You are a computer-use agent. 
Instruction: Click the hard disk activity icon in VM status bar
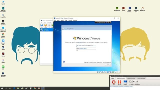tap(98, 72)
